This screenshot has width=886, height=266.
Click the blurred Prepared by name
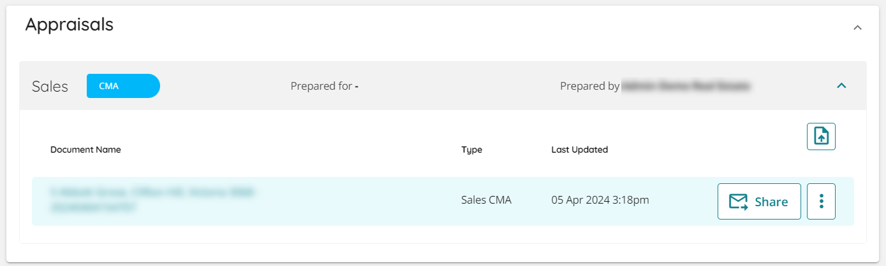pyautogui.click(x=686, y=85)
